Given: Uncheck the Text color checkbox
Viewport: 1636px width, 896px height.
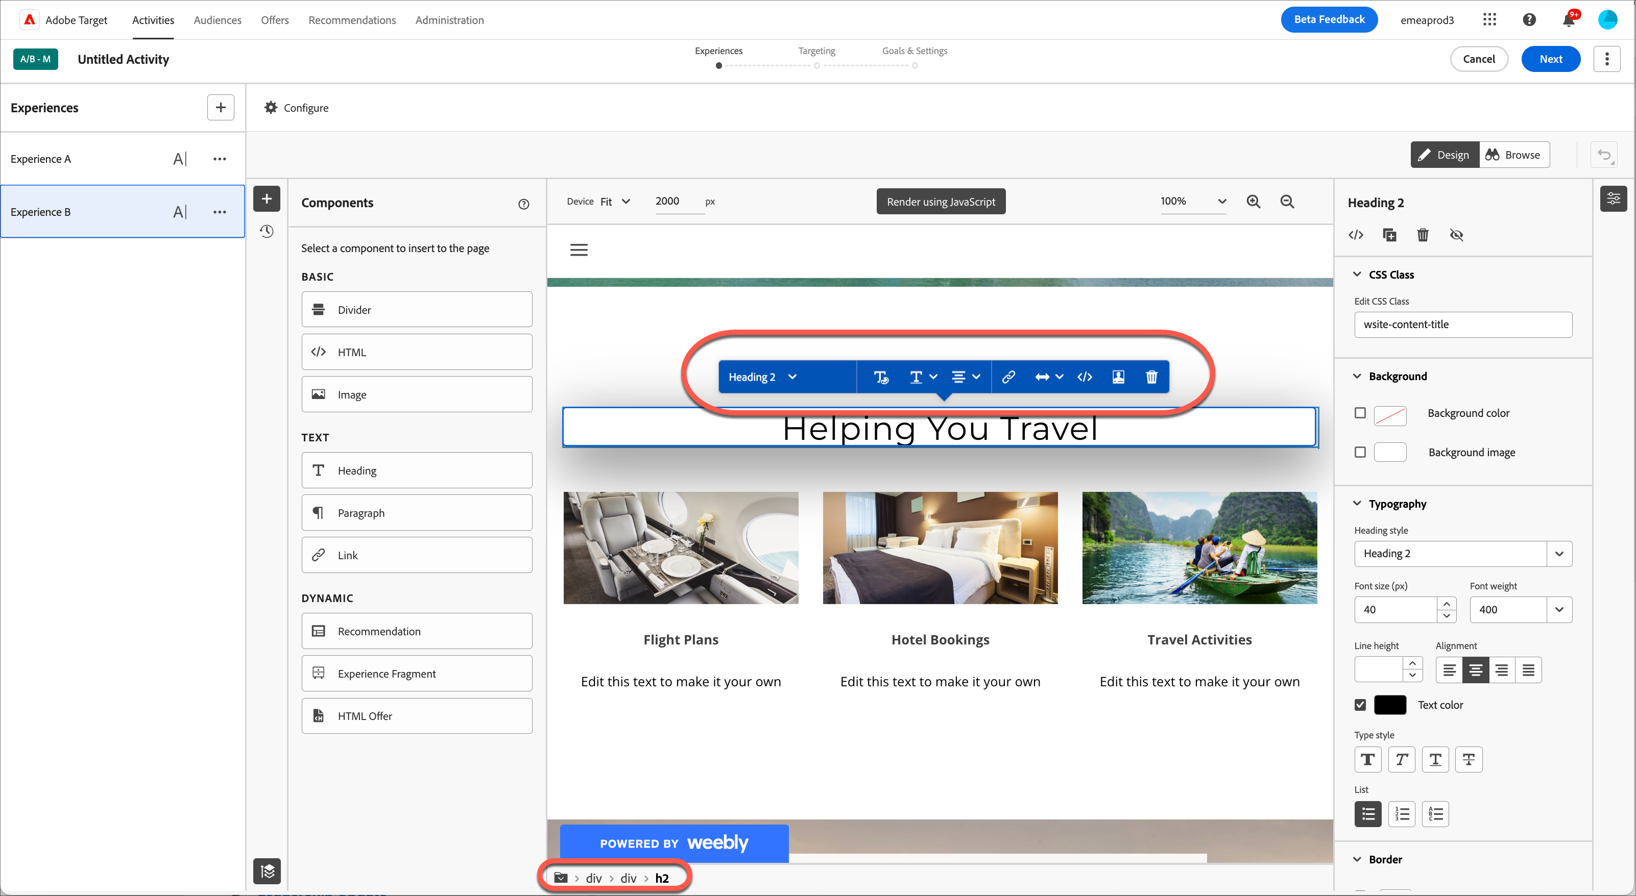Looking at the screenshot, I should click(1360, 704).
